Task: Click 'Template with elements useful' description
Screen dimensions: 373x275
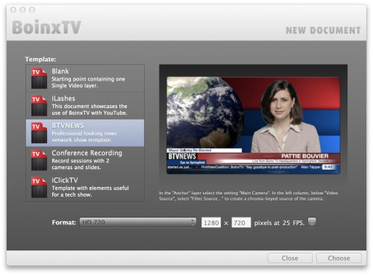Action: (90, 192)
